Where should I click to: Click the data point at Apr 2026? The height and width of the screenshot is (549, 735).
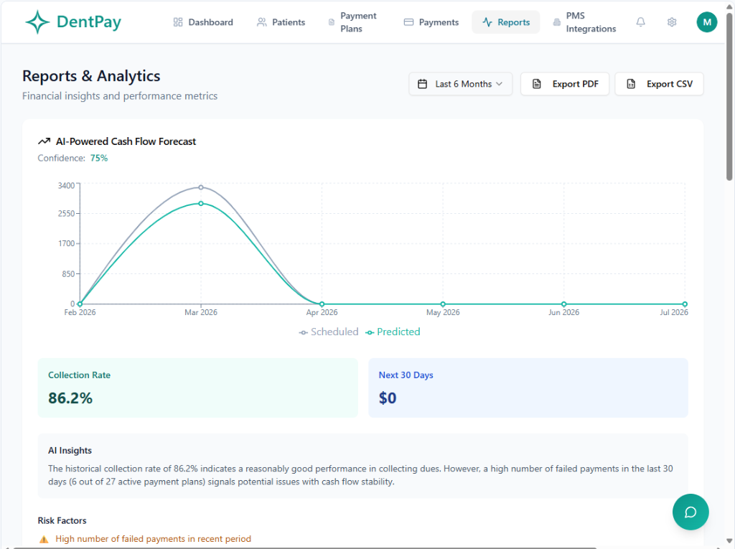pyautogui.click(x=322, y=304)
